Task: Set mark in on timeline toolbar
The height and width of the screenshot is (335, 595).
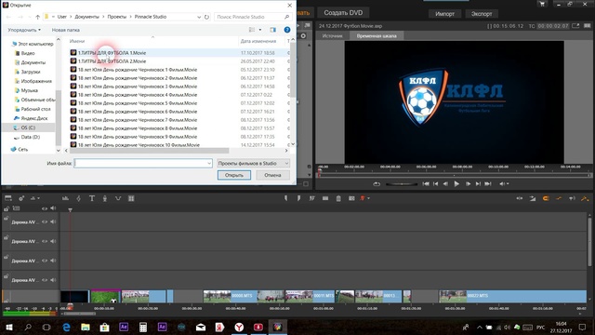Action: coord(285,198)
